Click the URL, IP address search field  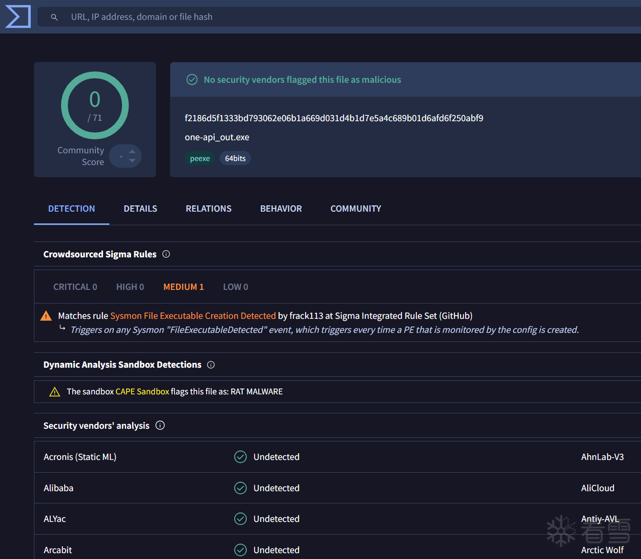click(339, 17)
